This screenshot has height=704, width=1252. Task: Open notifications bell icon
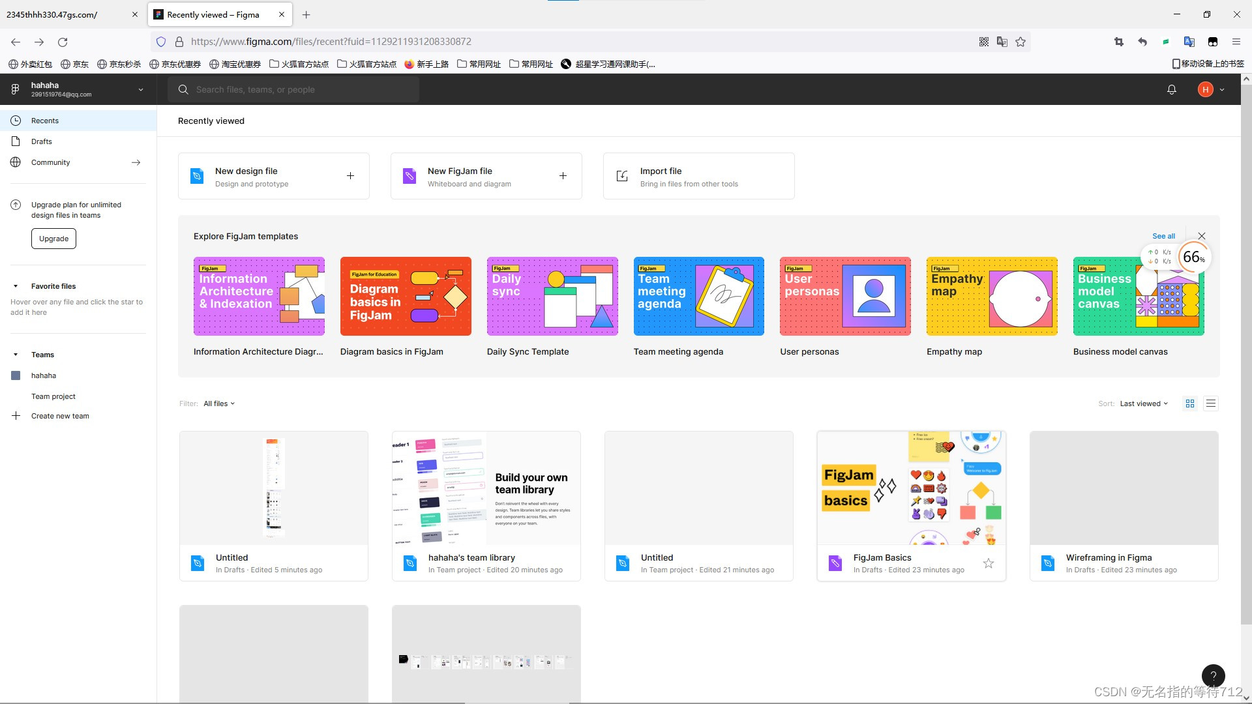point(1171,90)
